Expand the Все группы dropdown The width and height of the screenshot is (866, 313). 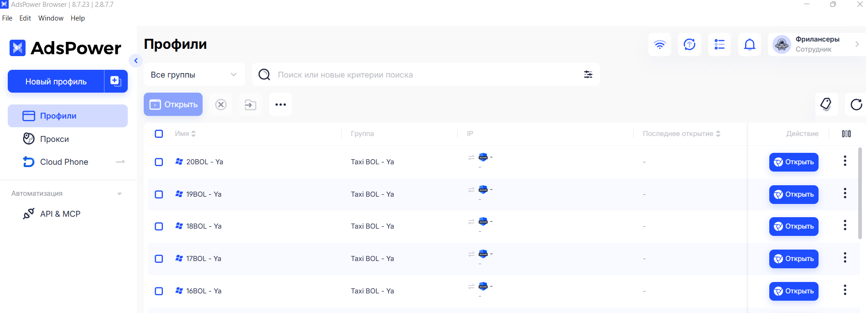pos(194,74)
